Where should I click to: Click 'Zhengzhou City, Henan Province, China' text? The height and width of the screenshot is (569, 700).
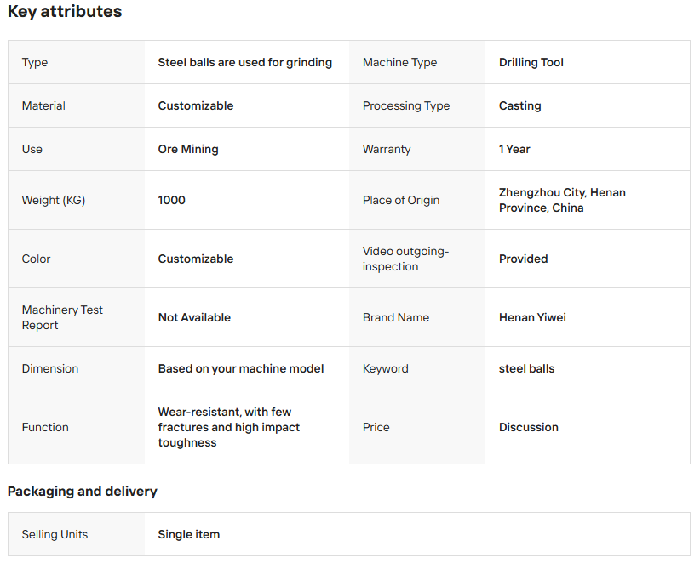coord(562,200)
